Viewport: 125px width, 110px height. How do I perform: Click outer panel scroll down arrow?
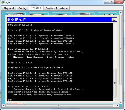(x=121, y=103)
